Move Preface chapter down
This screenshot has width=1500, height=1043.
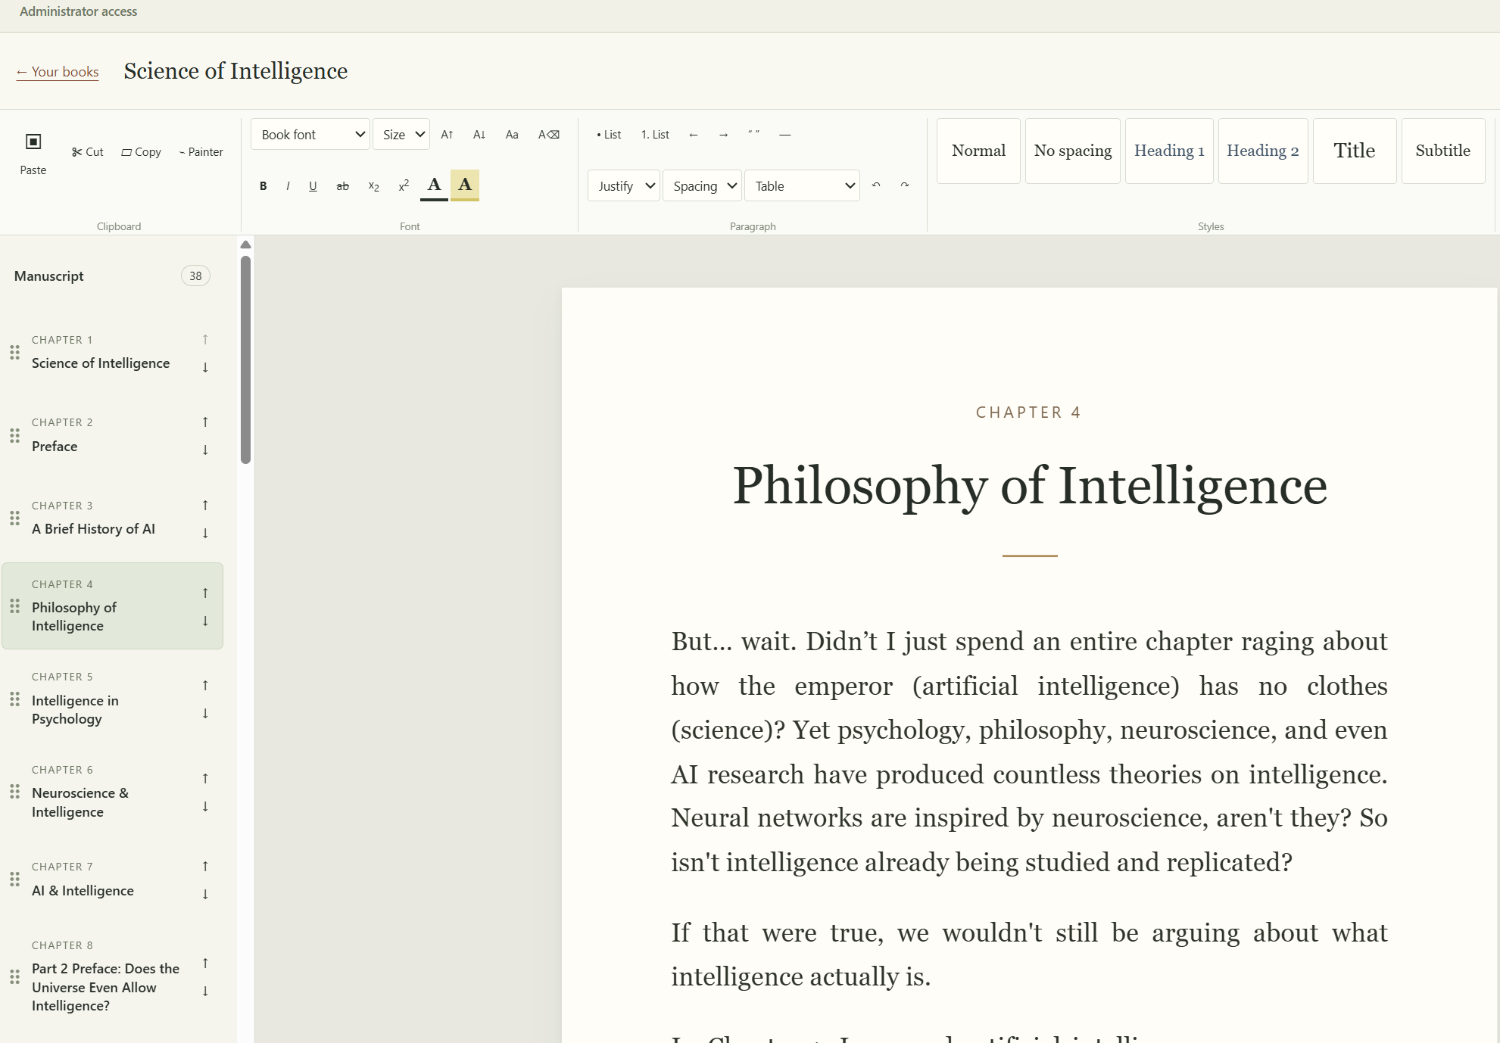[x=205, y=450]
